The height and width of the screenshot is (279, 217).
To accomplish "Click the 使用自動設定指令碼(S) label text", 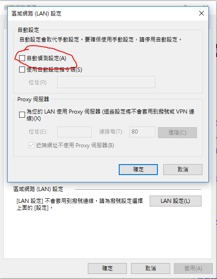I will click(54, 70).
